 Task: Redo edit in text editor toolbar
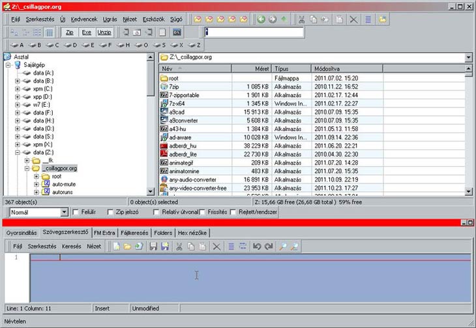tap(269, 246)
